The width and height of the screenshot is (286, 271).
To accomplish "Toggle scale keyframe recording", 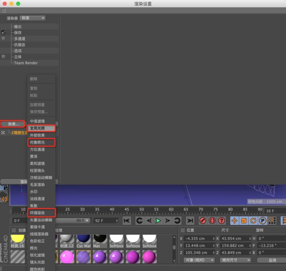I will 244,221.
